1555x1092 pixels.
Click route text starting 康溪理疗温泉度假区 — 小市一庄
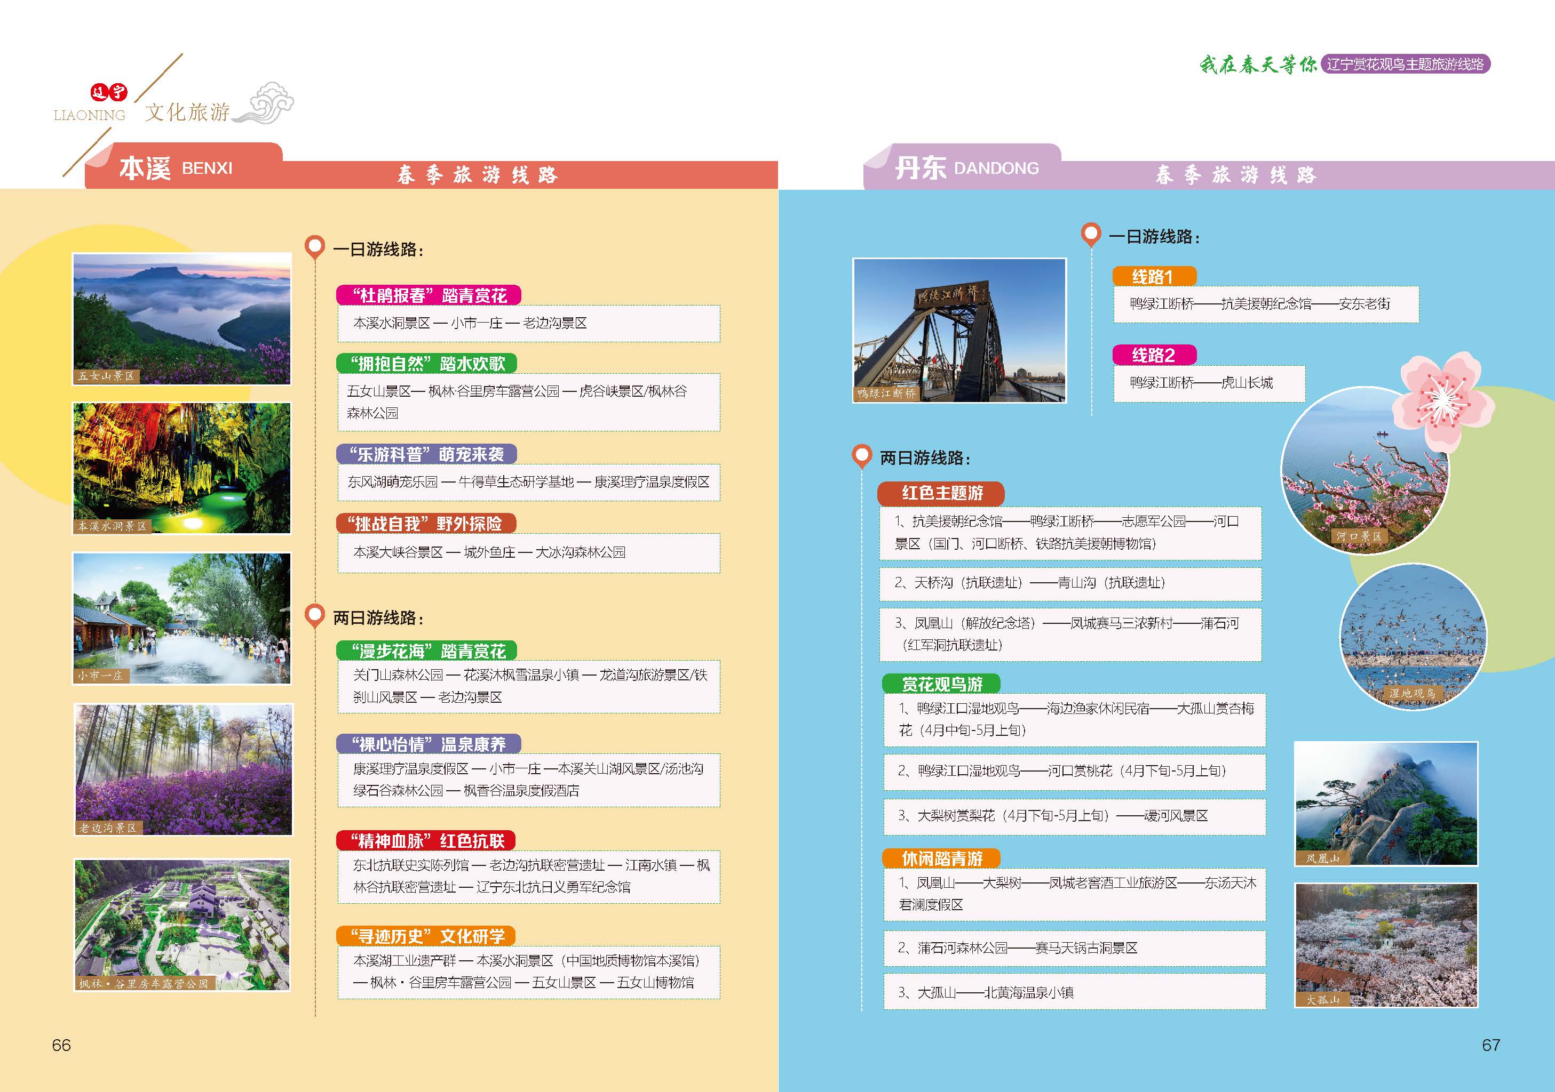pos(528,780)
